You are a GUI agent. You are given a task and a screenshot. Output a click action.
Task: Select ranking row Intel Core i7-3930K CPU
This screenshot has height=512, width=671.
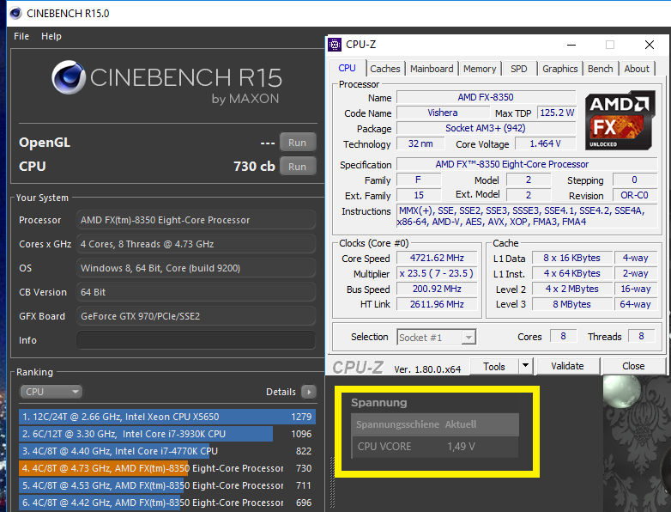[167, 434]
